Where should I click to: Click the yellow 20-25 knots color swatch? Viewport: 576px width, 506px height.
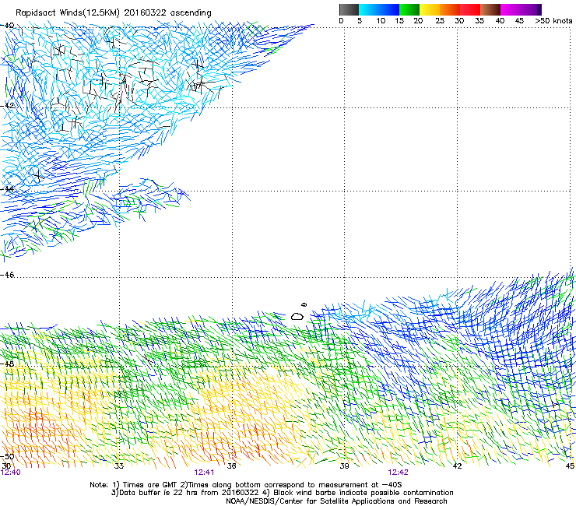click(430, 9)
